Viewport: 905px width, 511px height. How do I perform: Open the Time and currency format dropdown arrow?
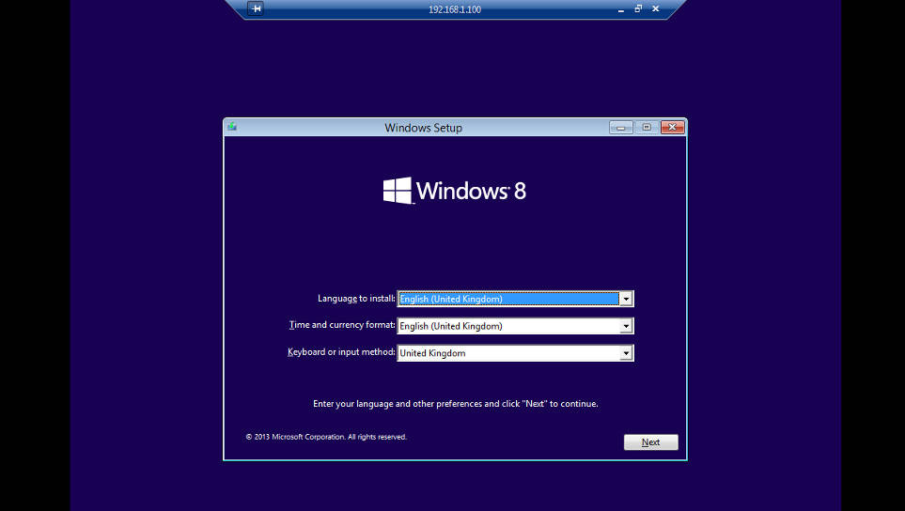tap(626, 326)
